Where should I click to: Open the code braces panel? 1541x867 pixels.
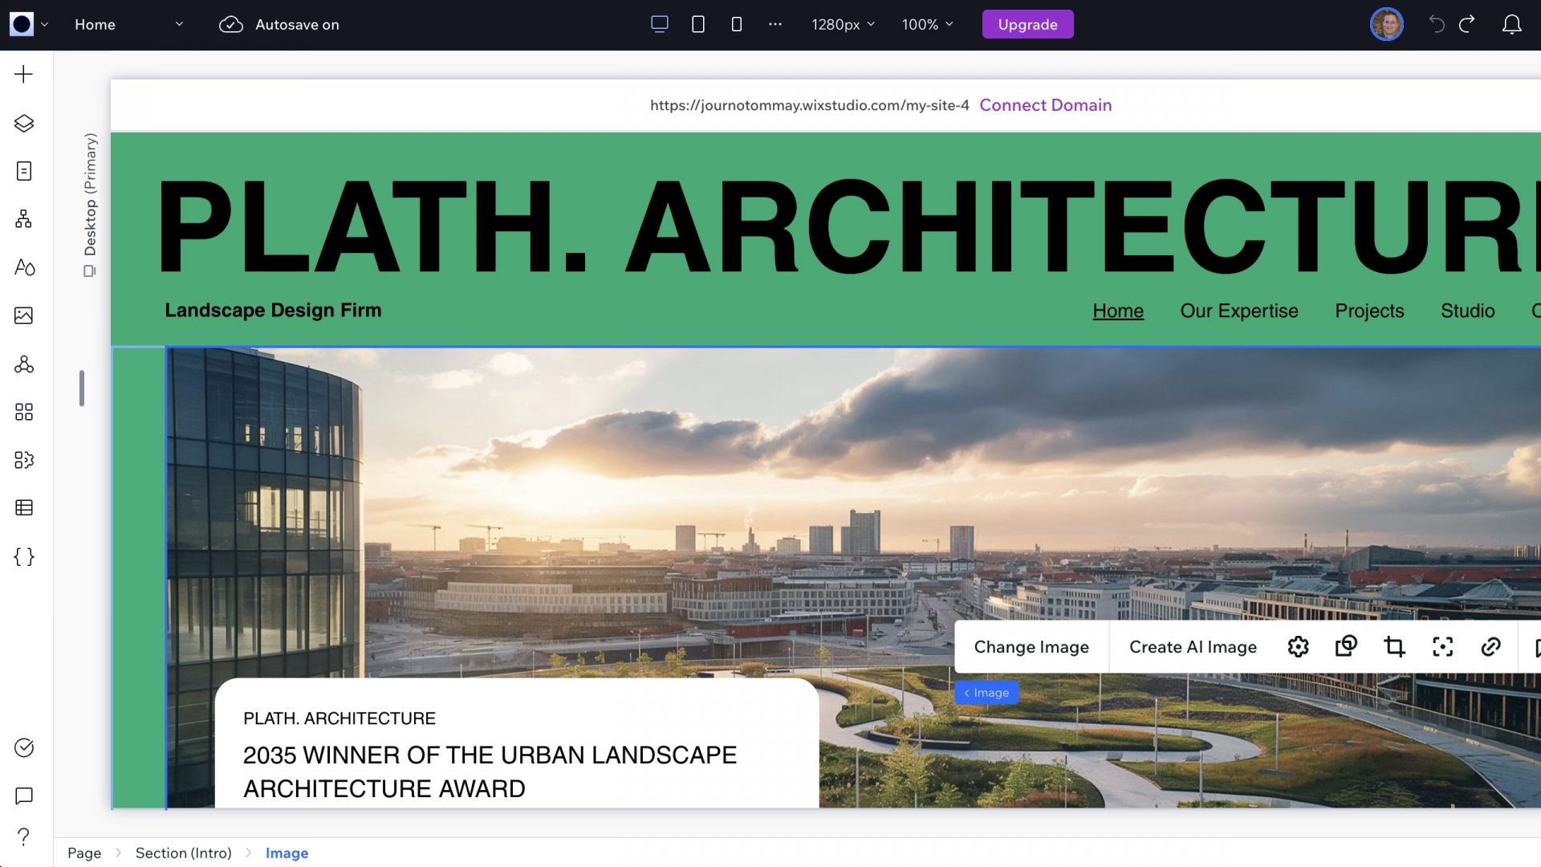24,557
